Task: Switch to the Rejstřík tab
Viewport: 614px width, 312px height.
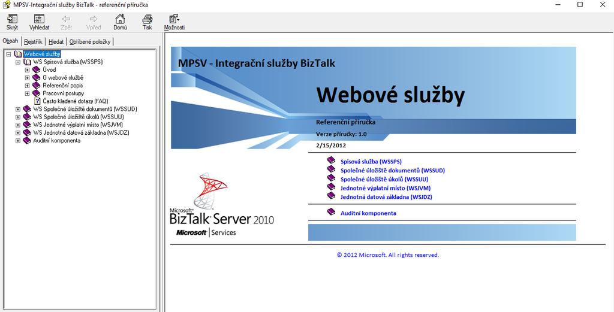Action: coord(34,41)
